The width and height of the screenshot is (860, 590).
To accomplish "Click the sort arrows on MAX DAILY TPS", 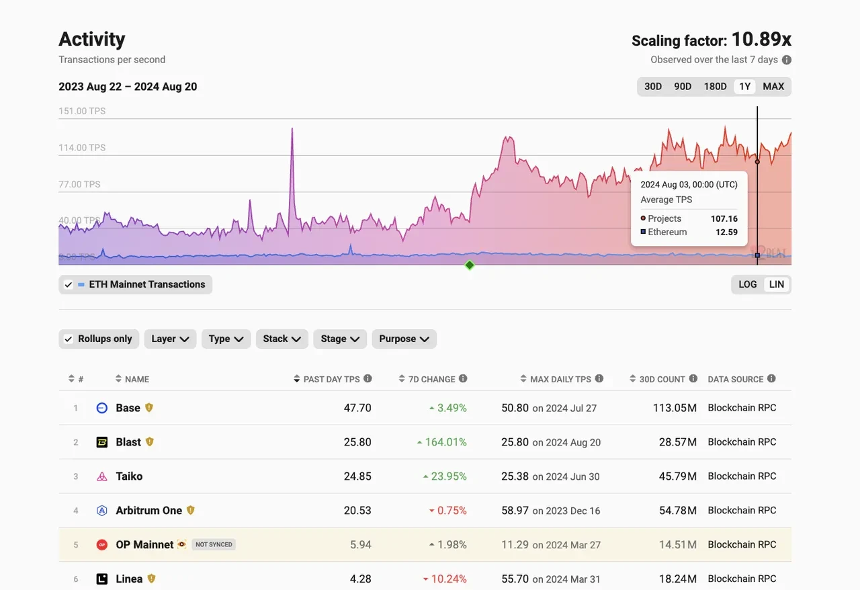I will click(523, 378).
